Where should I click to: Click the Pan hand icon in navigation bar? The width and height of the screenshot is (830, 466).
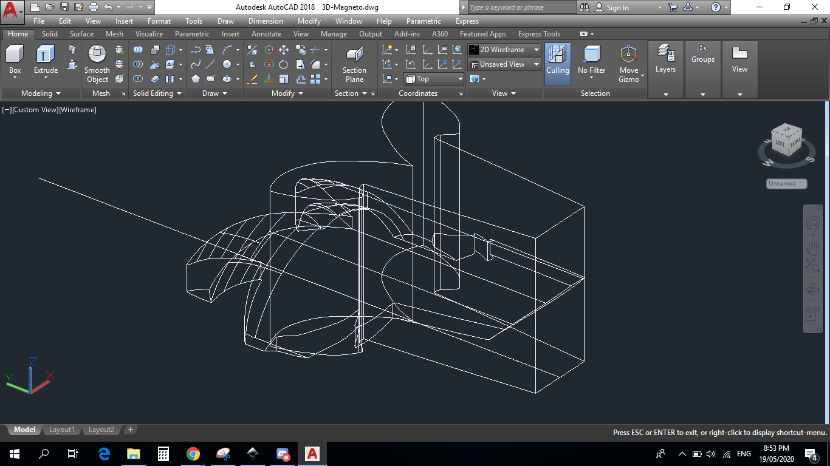[x=812, y=249]
